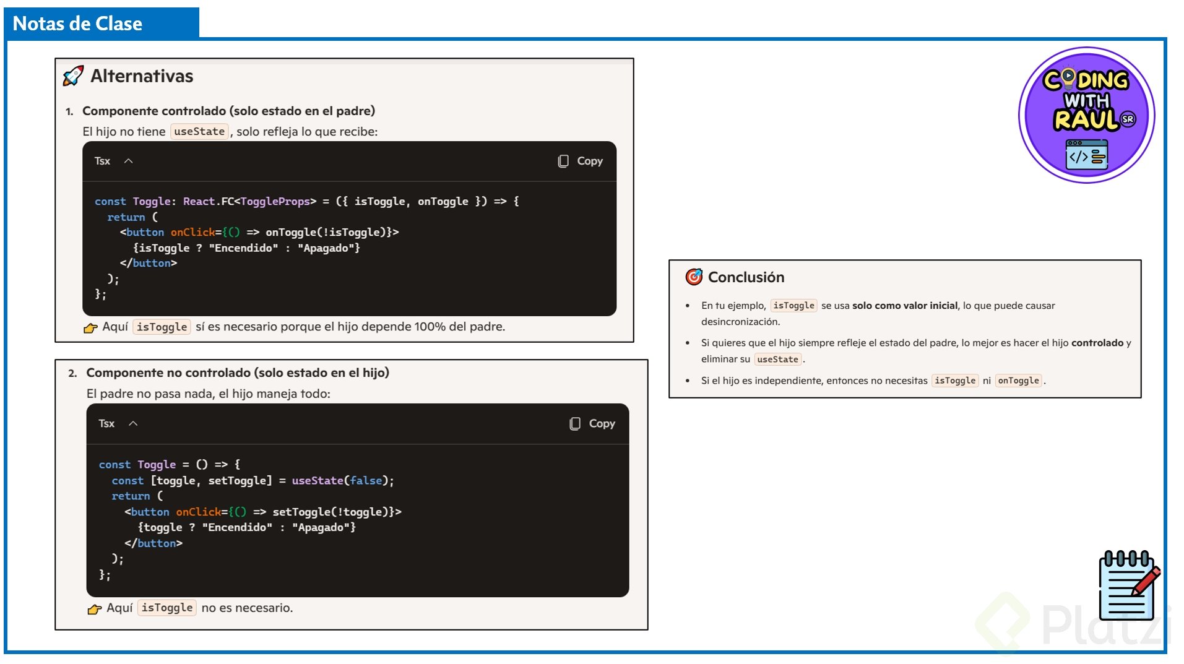The height and width of the screenshot is (664, 1184).
Task: Click the useState chip after "eliminar su"
Action: click(777, 359)
